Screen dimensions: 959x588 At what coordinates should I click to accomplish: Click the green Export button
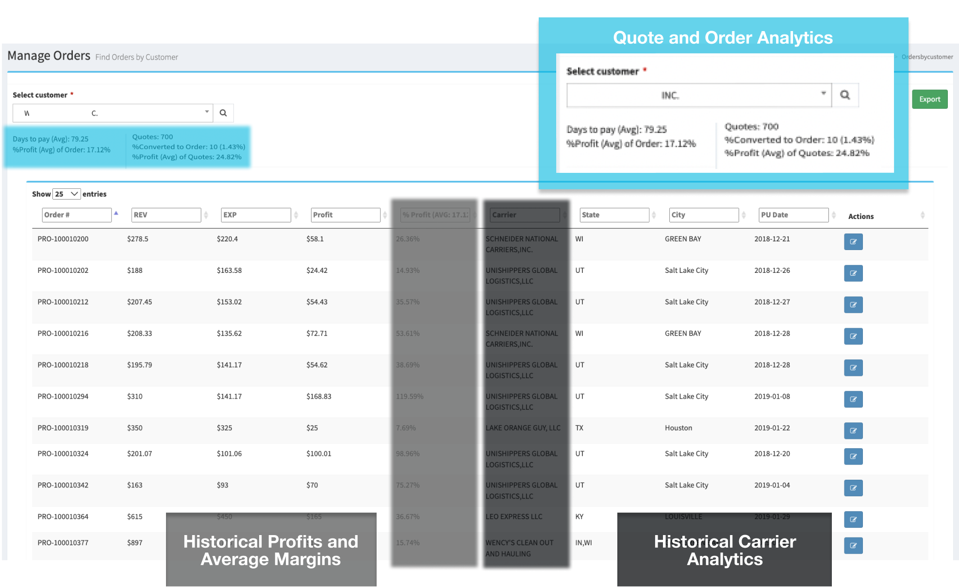929,100
